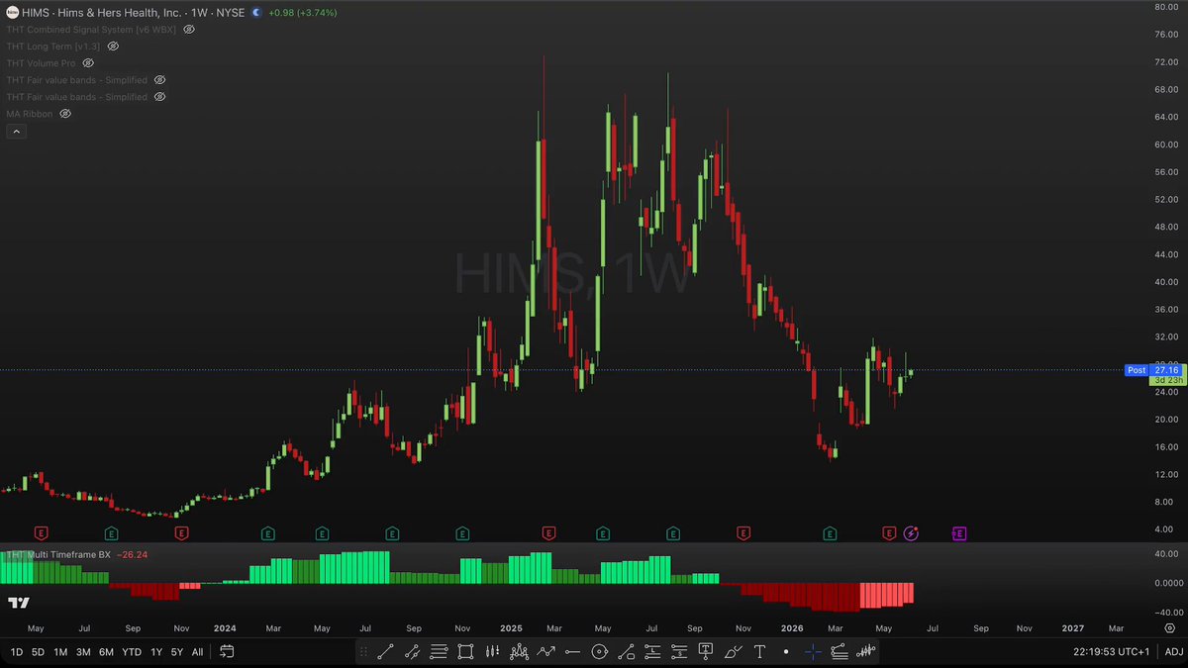Select the line-with-box price note tool
Screen dimensions: 1188x668
point(626,651)
